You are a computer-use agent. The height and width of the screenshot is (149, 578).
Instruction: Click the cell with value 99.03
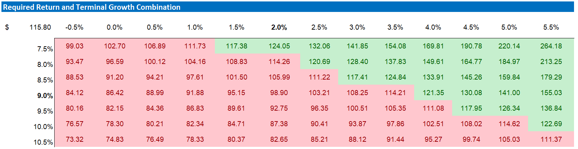point(75,46)
